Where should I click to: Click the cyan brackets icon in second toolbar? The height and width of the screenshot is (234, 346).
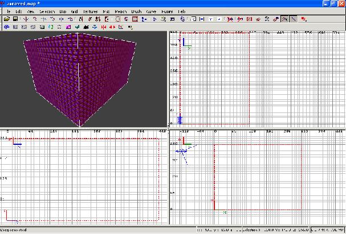(x=51, y=27)
